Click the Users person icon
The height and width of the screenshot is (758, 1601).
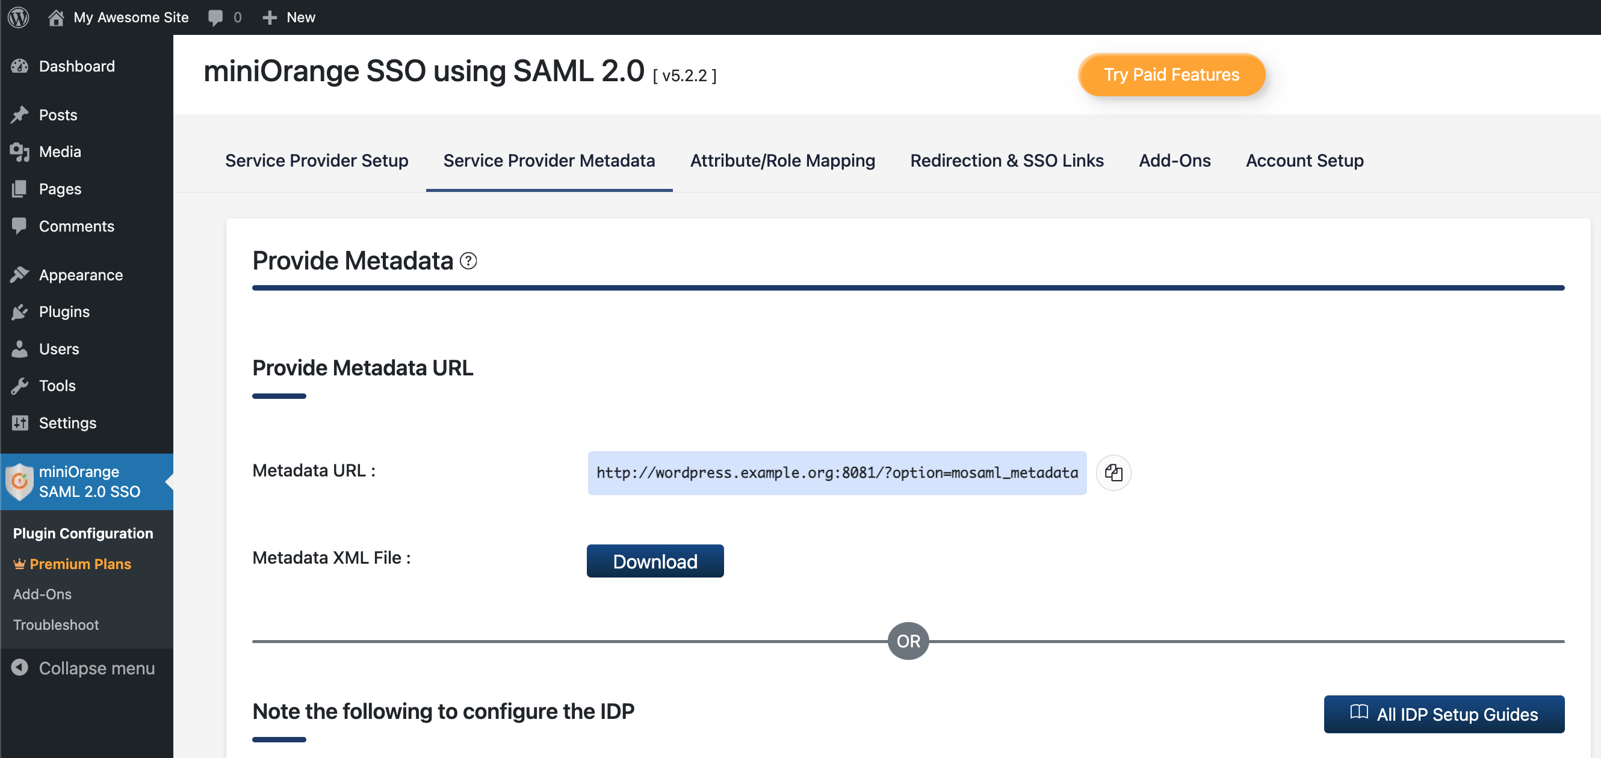(19, 348)
